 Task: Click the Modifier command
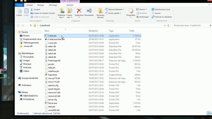141,13
